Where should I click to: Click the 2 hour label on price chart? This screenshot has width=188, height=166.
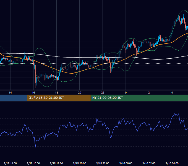coord(149,93)
